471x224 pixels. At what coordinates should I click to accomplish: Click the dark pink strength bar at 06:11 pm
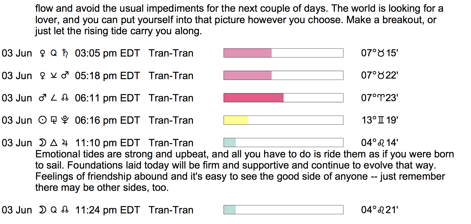(x=253, y=98)
